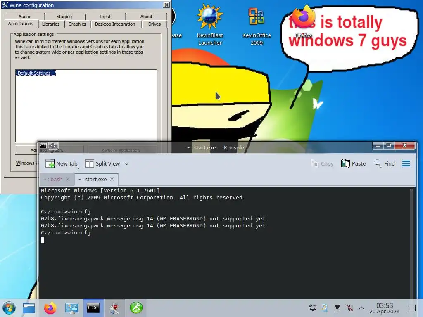Expand the New Tab profile dropdown arrow
This screenshot has width=423, height=317.
(x=78, y=168)
